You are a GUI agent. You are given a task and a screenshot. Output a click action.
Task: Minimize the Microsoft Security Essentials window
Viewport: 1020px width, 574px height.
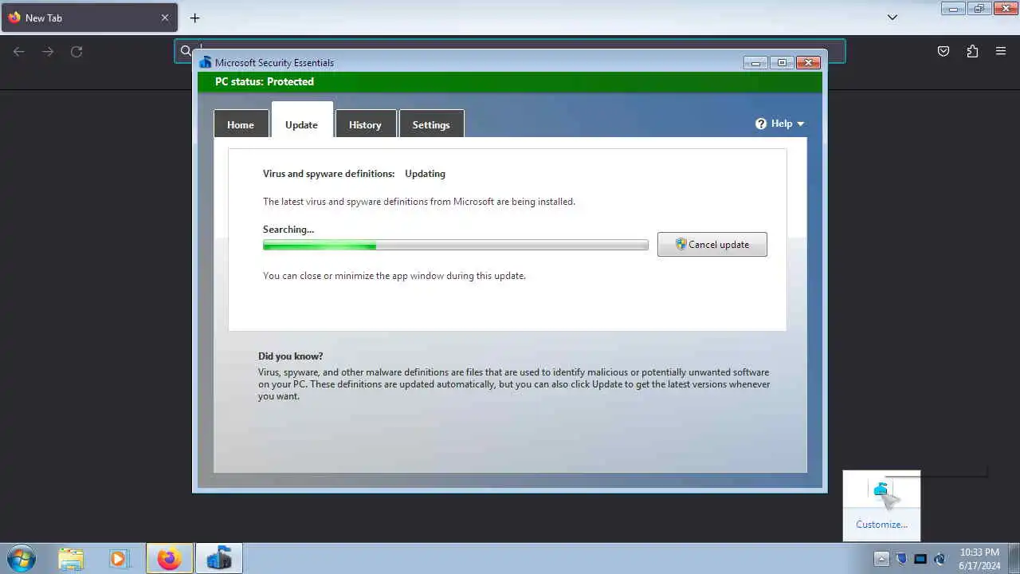click(755, 63)
